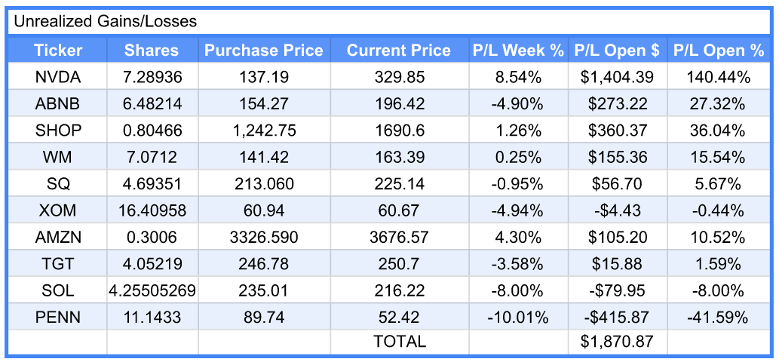Select the Current Price column header
The image size is (779, 362).
(x=399, y=51)
